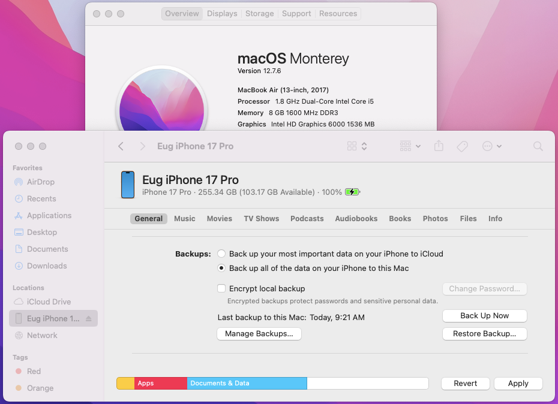Select Overview tab in About This Mac
Image resolution: width=558 pixels, height=404 pixels.
click(182, 14)
